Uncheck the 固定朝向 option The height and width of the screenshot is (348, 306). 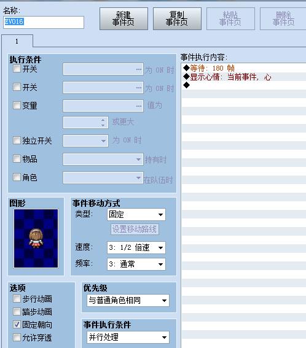[x=17, y=325]
